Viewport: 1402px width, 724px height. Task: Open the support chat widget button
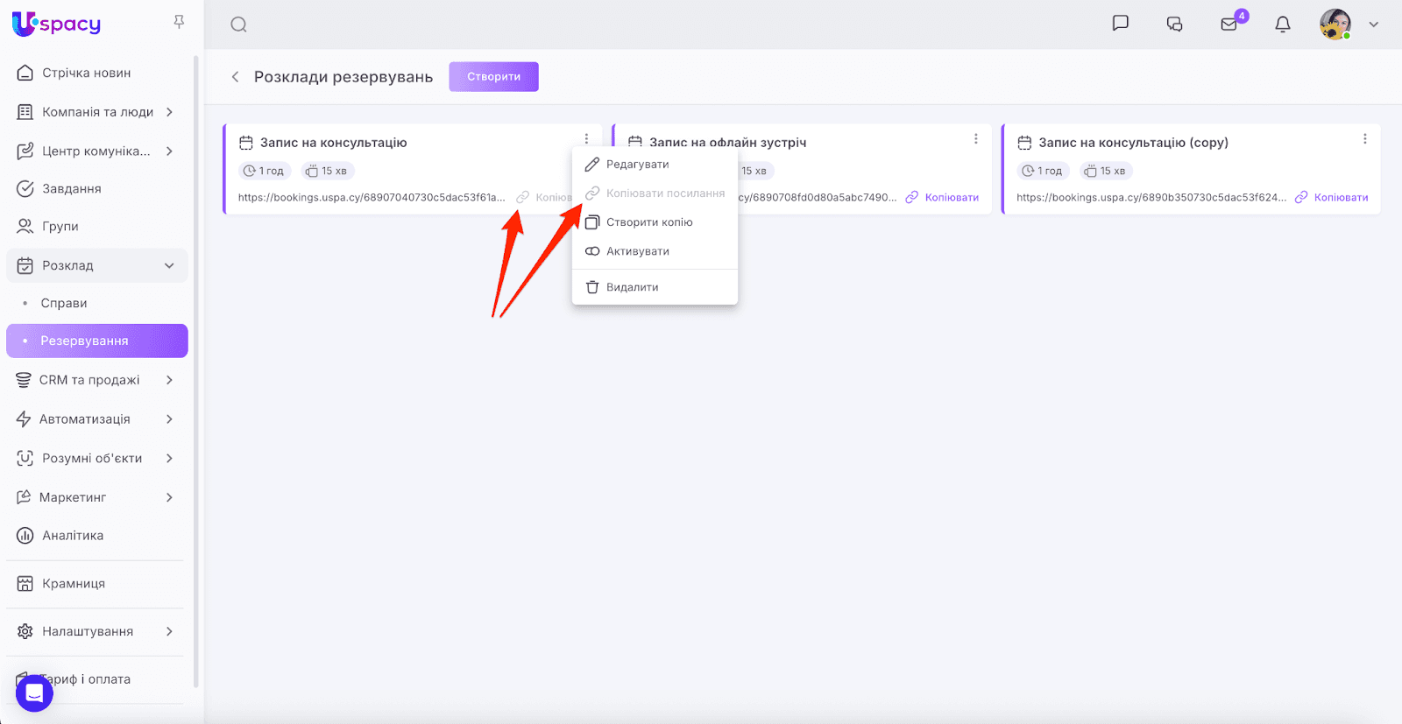click(x=34, y=693)
